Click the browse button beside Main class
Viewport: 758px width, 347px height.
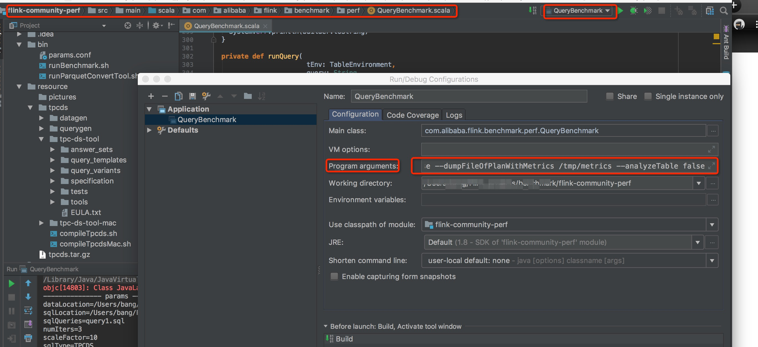[713, 131]
